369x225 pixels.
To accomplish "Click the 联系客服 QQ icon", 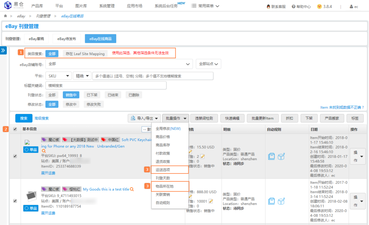I will coord(268,6).
